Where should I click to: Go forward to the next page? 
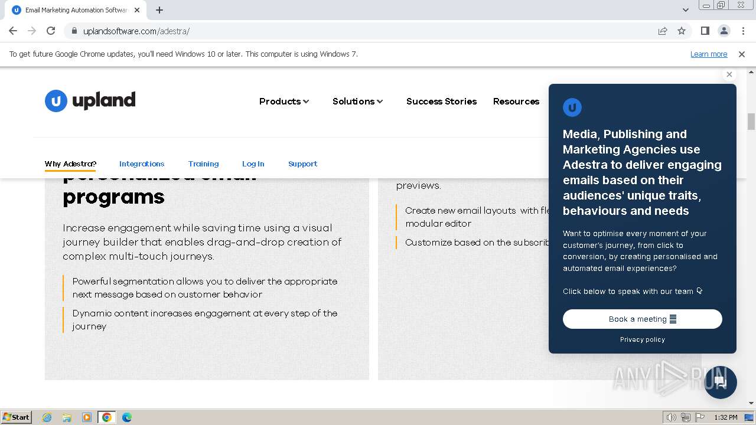(32, 31)
